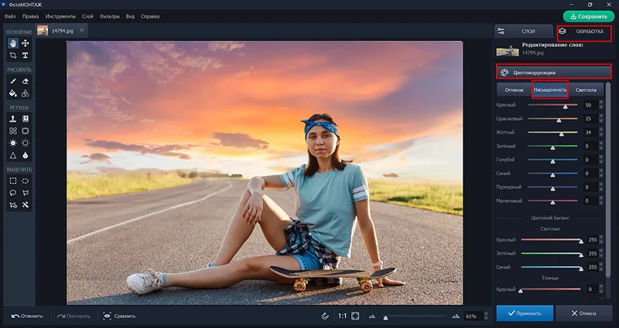Image resolution: width=619 pixels, height=328 pixels.
Task: Redo with the Повторить button
Action: (x=74, y=316)
